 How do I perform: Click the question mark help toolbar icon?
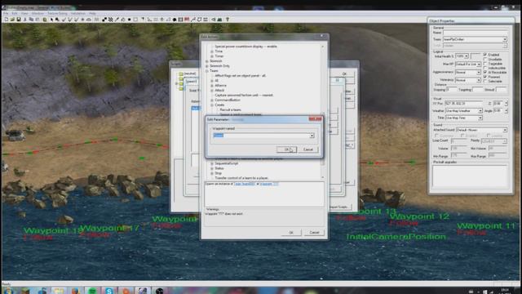[228, 20]
